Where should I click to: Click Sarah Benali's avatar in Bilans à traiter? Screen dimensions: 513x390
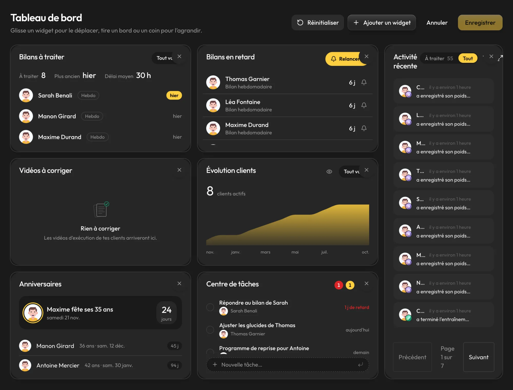(x=26, y=95)
